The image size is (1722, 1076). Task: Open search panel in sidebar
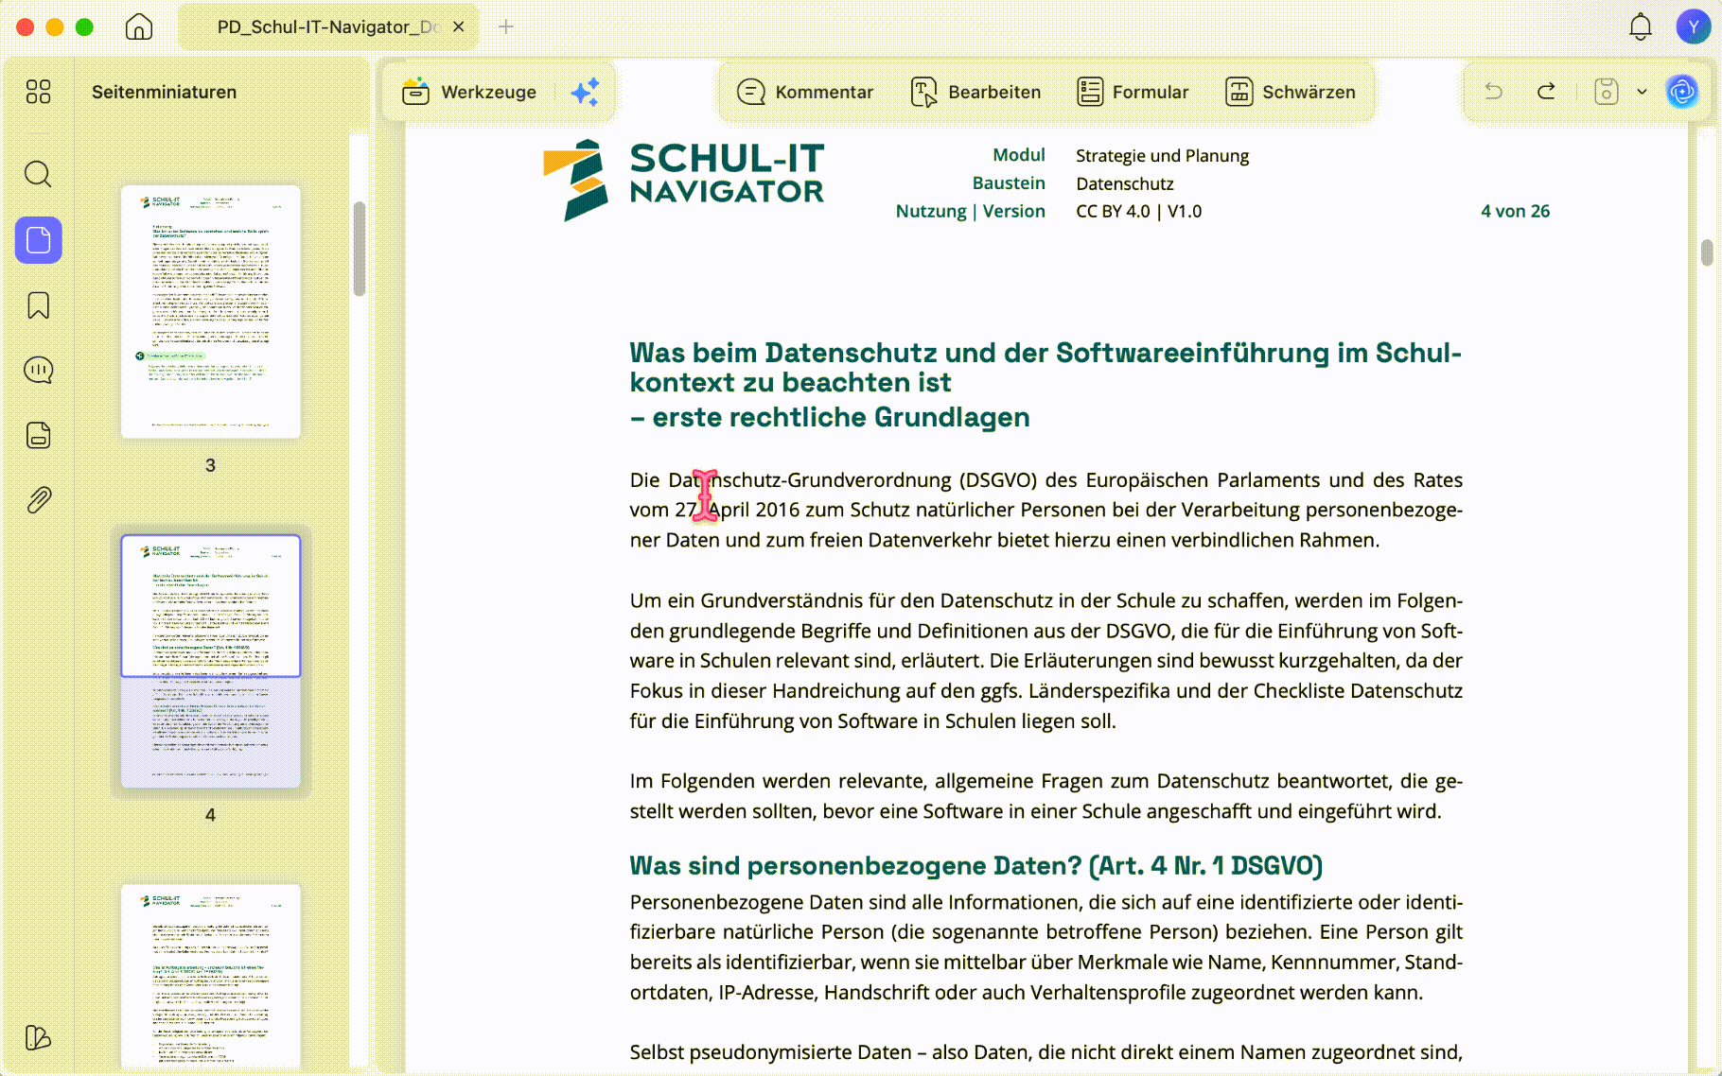point(39,174)
